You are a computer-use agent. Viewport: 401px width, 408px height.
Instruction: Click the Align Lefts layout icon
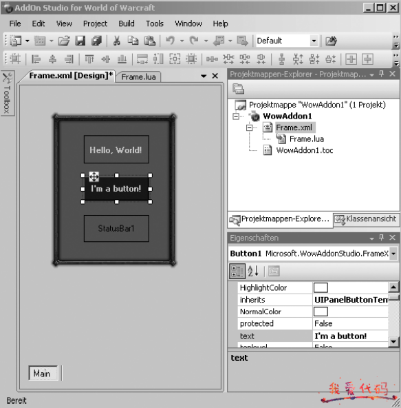click(x=36, y=59)
